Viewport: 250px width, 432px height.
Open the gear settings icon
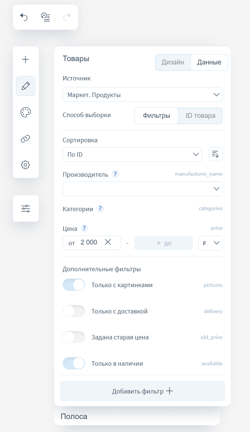(25, 165)
